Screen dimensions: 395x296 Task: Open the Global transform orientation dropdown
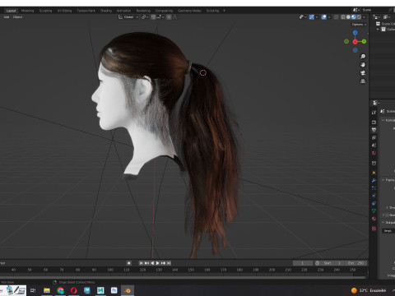[128, 17]
